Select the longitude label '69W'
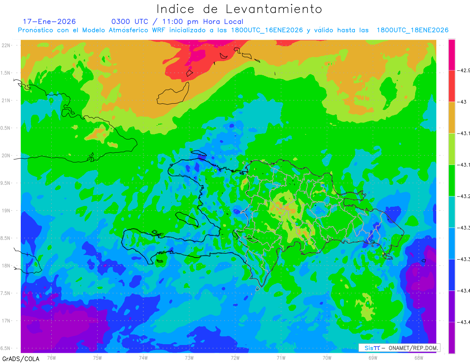Image resolution: width=470 pixels, height=363 pixels. point(373,358)
